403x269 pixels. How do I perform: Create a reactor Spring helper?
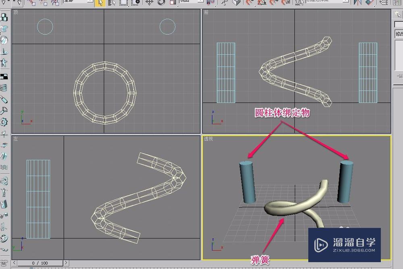click(x=4, y=88)
